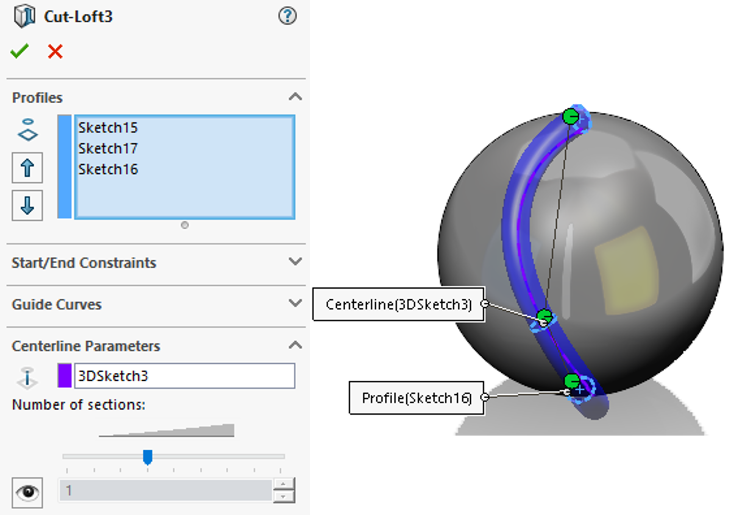
Task: Select Sketch15 in the profiles list
Action: pos(108,128)
